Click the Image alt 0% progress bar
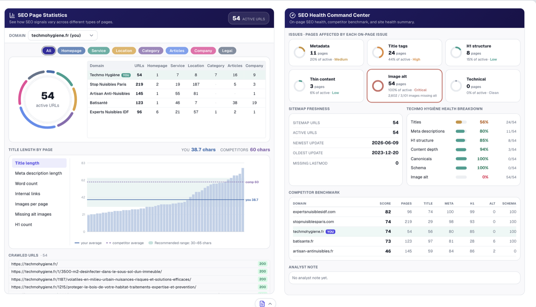The image size is (536, 307). coord(461,177)
